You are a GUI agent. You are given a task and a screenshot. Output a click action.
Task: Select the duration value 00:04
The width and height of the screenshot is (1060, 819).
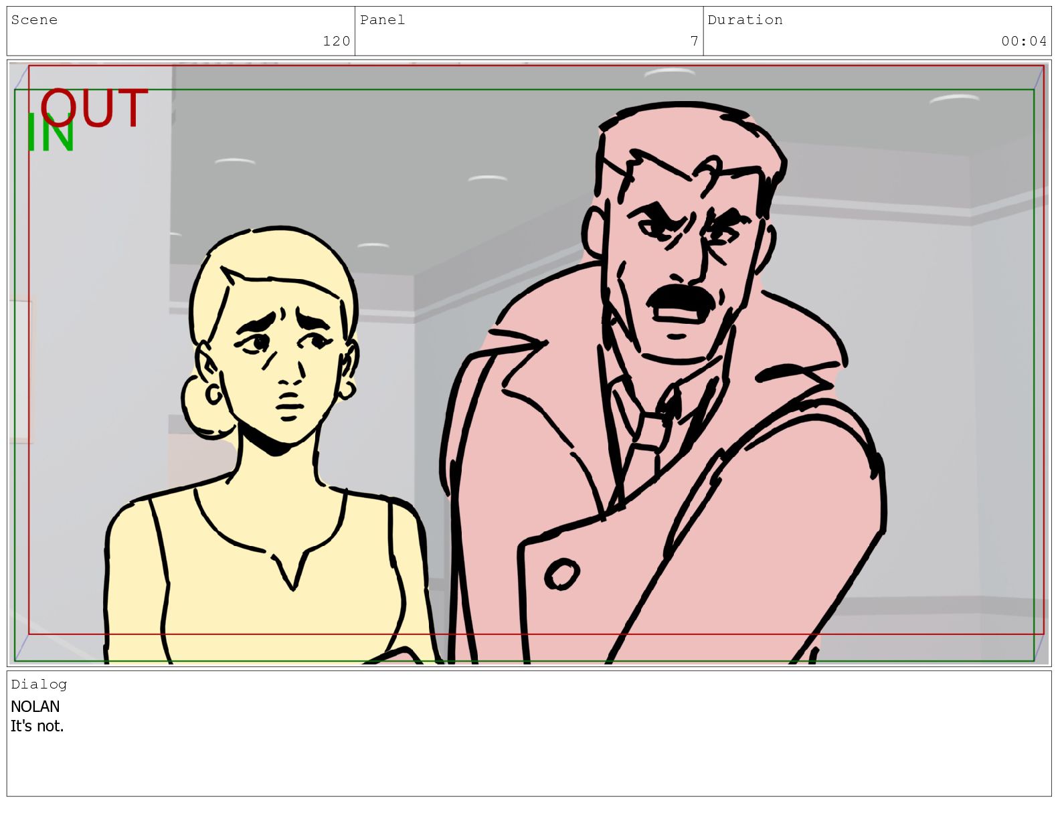coord(1024,41)
